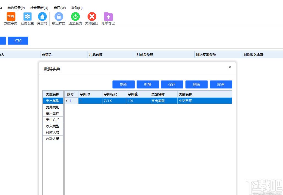Click the 保存 button
283x195 pixels.
click(x=172, y=84)
